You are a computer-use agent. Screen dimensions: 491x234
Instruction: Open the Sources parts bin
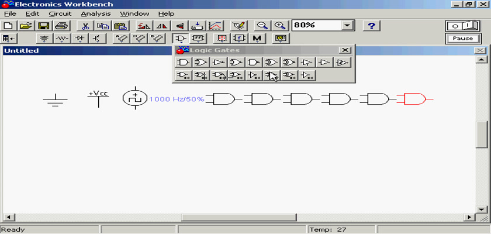pos(44,39)
